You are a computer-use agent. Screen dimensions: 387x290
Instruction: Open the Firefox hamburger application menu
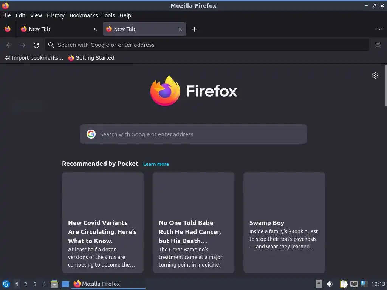click(378, 45)
